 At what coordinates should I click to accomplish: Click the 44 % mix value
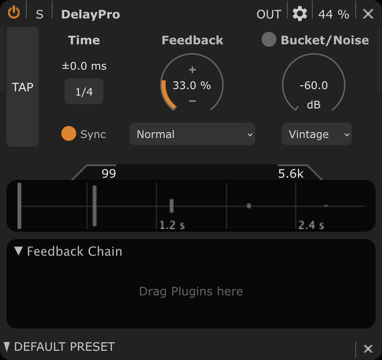coord(334,14)
